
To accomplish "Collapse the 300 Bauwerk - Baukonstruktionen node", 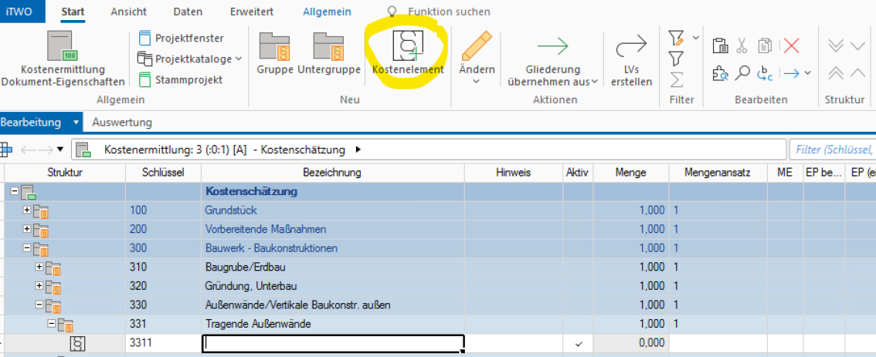I will tap(27, 248).
